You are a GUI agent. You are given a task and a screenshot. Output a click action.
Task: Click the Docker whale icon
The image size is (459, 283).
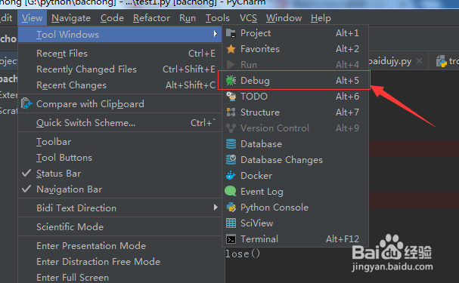click(231, 176)
